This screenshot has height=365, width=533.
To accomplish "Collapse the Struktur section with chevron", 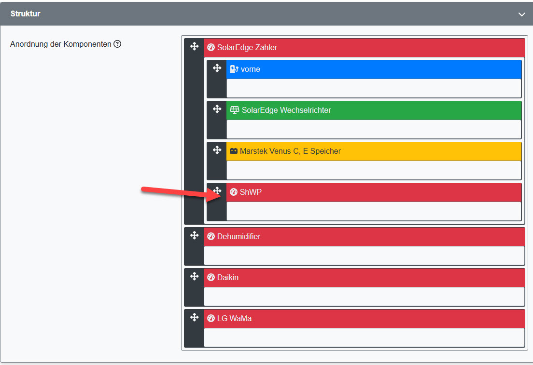I will pos(521,14).
